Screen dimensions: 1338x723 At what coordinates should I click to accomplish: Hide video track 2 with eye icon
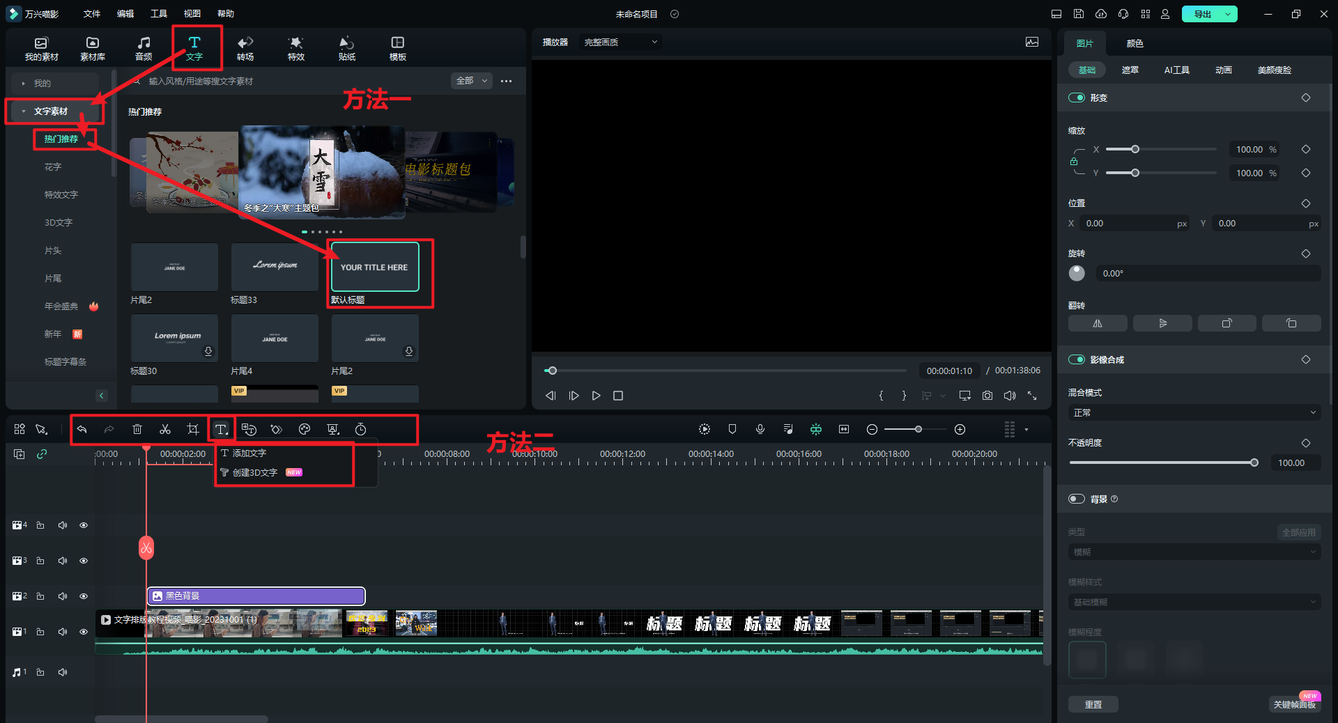click(84, 596)
